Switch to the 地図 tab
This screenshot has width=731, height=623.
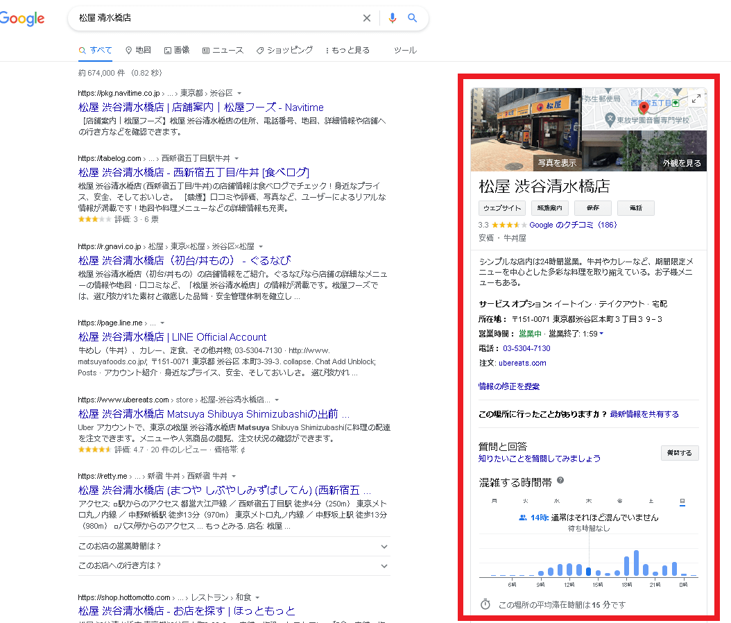tap(139, 51)
